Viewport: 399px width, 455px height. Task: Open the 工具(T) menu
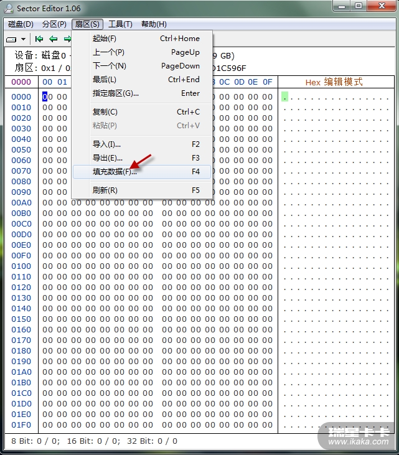coord(120,24)
